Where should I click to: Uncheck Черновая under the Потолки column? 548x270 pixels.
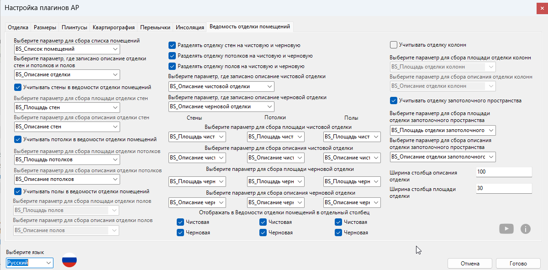(x=263, y=233)
